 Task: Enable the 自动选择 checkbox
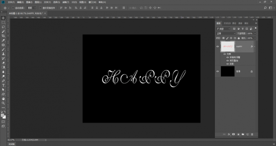13,8
